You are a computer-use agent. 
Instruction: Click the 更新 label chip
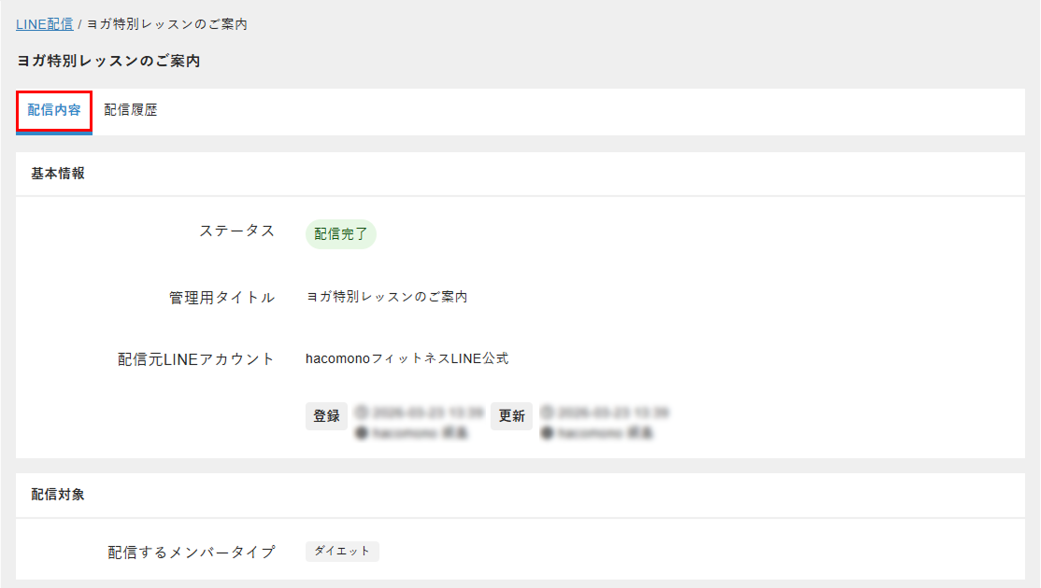pos(511,415)
